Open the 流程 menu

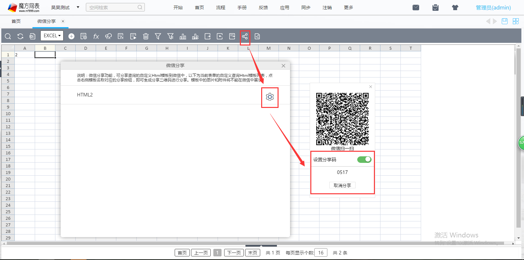(221, 8)
